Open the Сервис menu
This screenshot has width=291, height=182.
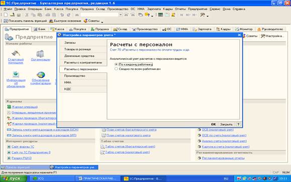point(215,9)
